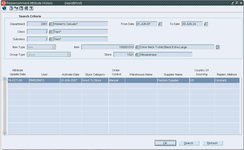Click the Supplier Name column header
Image resolution: width=244 pixels, height=150 pixels.
(173, 74)
